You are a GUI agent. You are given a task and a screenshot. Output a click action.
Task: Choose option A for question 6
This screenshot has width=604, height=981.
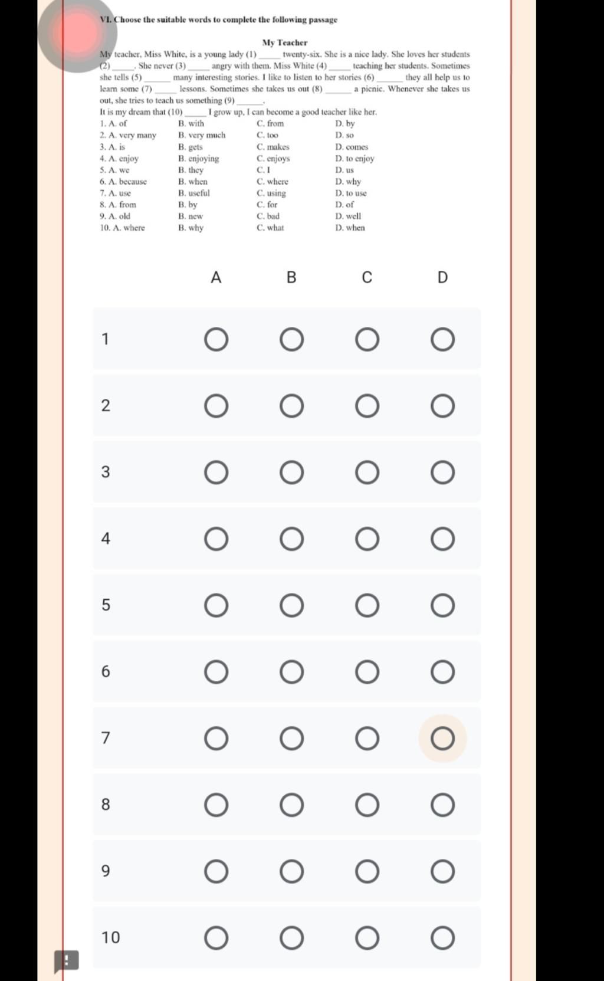tap(216, 672)
